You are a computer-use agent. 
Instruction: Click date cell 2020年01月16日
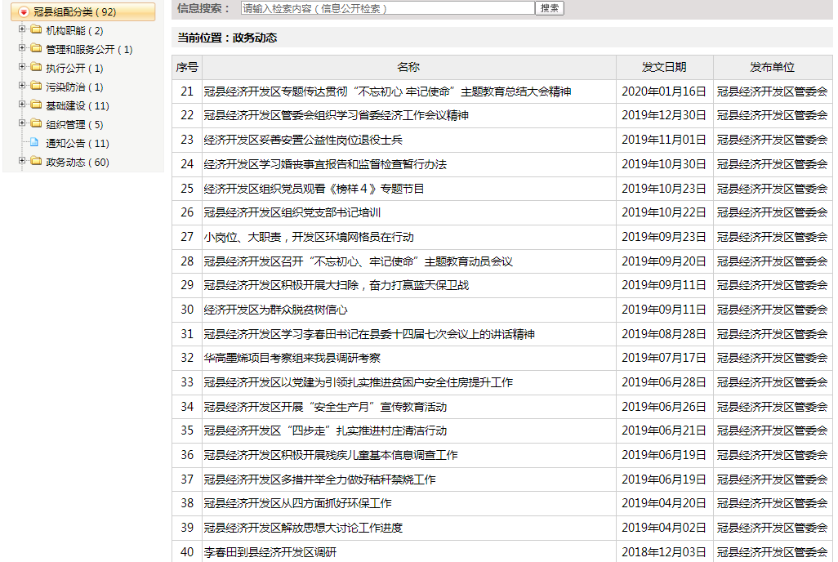664,91
